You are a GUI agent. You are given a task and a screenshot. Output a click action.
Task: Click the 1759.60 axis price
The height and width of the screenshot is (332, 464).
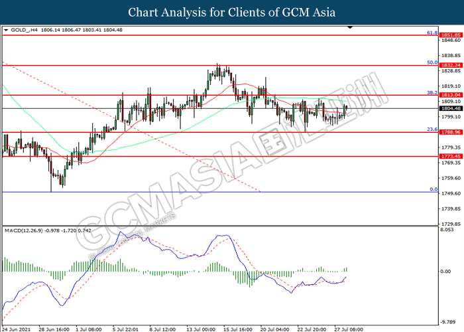(451, 178)
